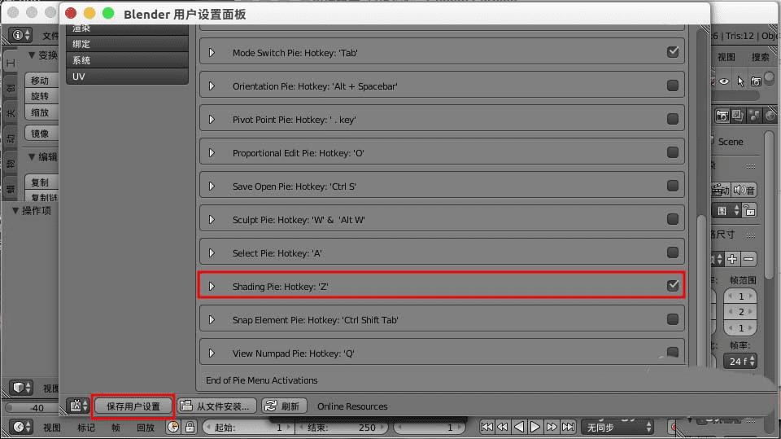Viewport: 781px width, 439px height.
Task: Click the minus icon to remove preset
Action: pyautogui.click(x=748, y=259)
